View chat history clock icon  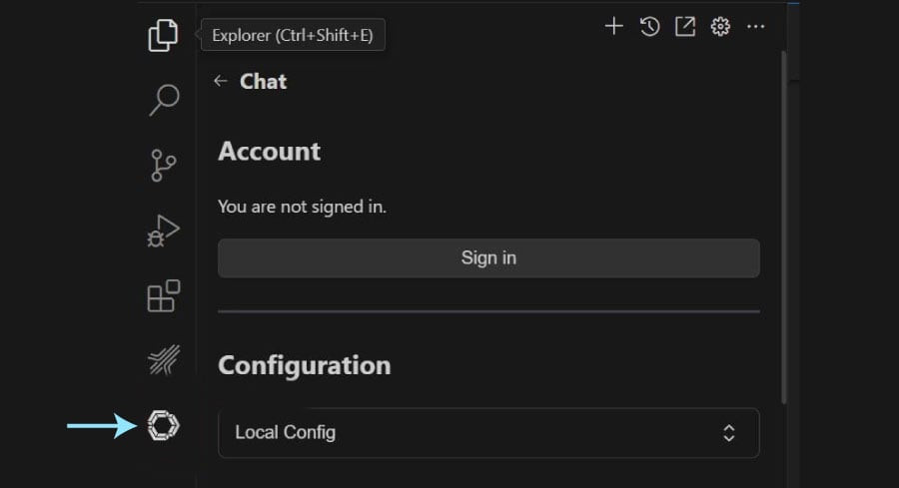(649, 26)
